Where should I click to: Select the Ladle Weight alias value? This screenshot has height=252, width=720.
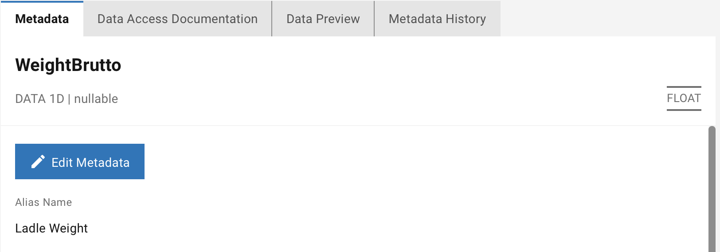[51, 228]
